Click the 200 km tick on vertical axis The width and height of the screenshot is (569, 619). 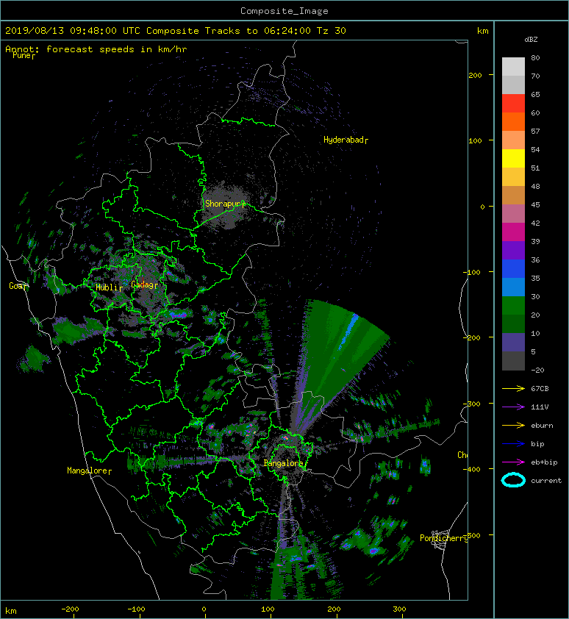(475, 75)
